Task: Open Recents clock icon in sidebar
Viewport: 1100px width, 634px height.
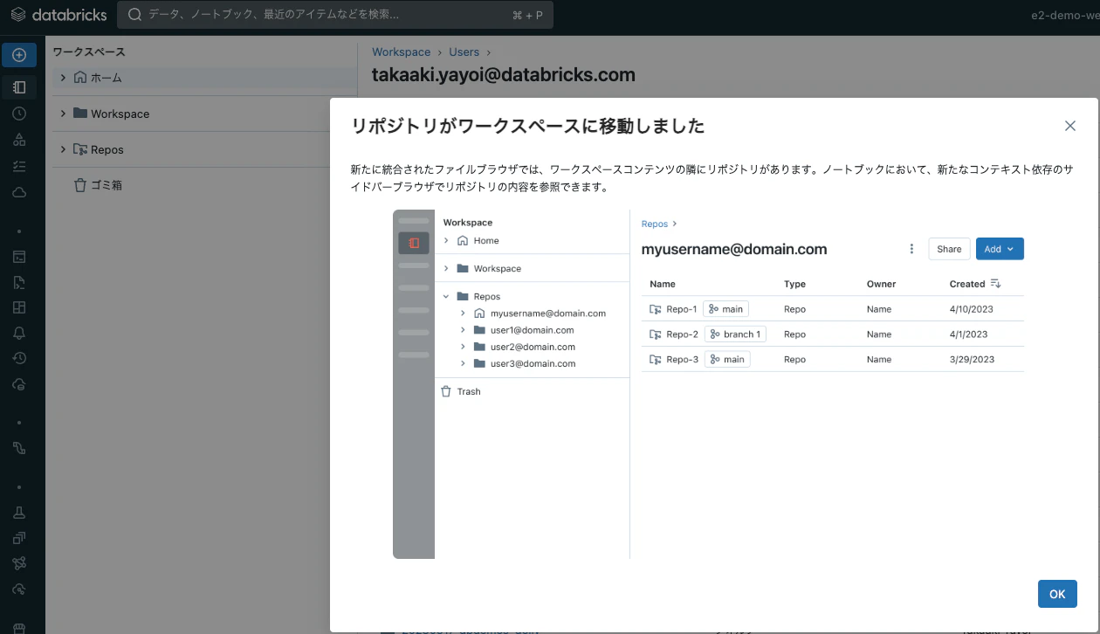Action: click(19, 114)
